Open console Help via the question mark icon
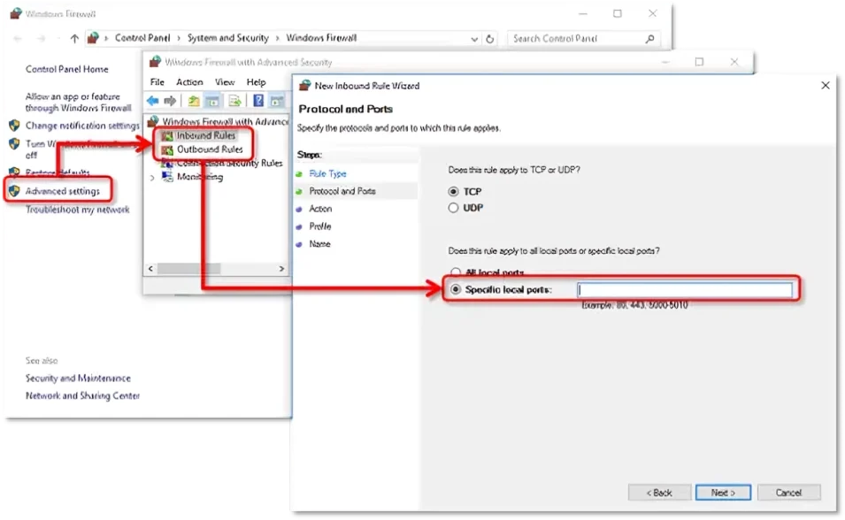Image resolution: width=845 pixels, height=520 pixels. [x=258, y=100]
